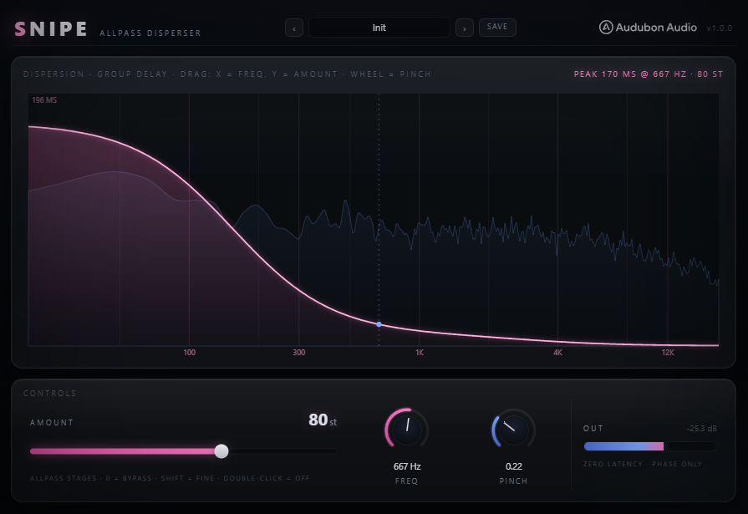Click the SAVE preset button

[x=497, y=28]
